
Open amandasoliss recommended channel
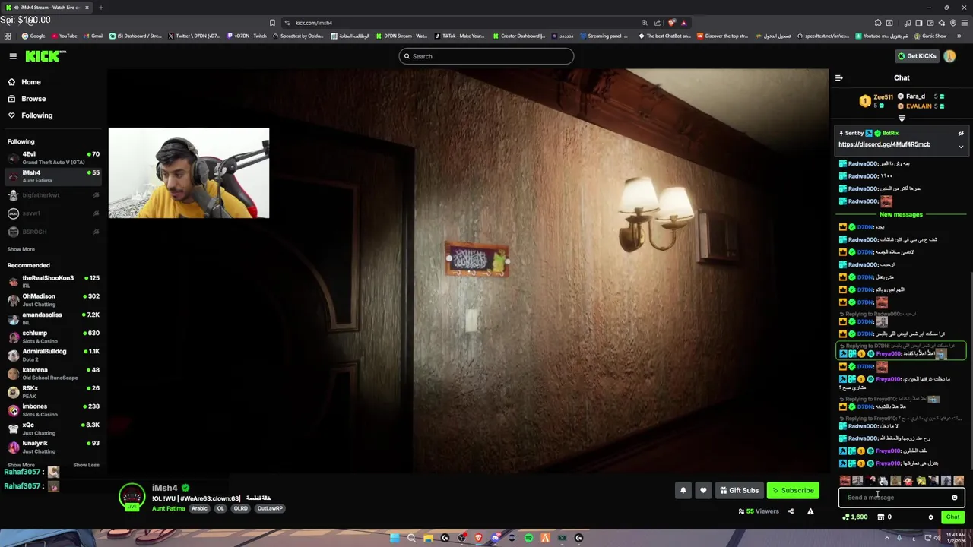tap(53, 318)
